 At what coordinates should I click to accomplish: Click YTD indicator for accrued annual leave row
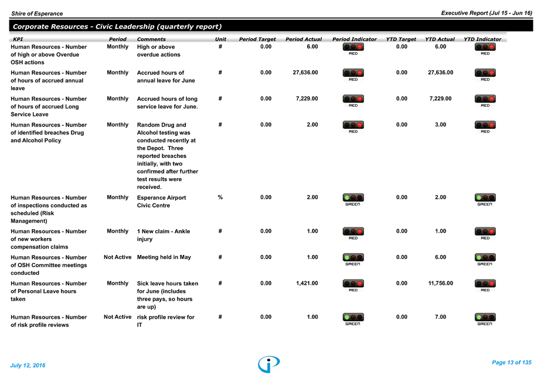[485, 75]
